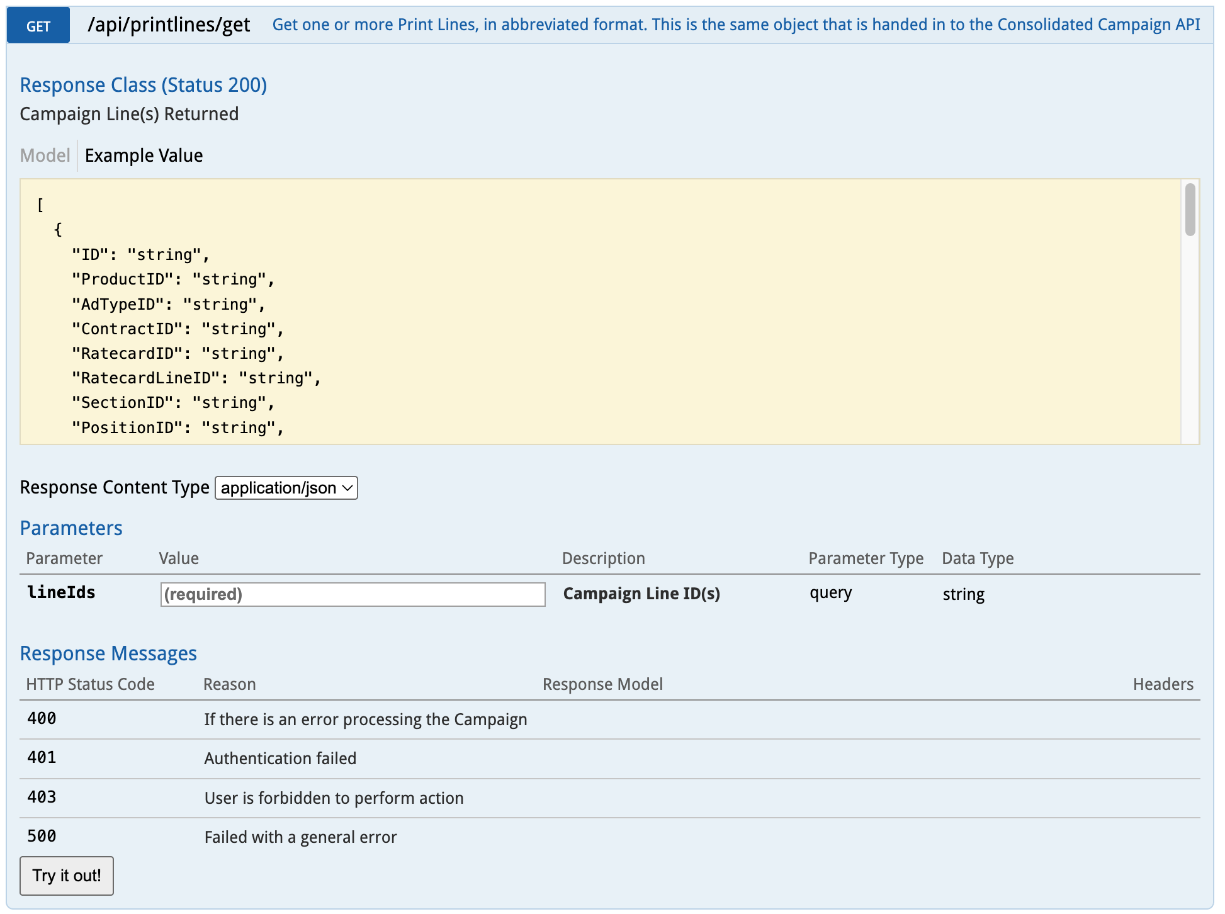The image size is (1225, 914).
Task: Click the 403 status code entry
Action: click(42, 798)
